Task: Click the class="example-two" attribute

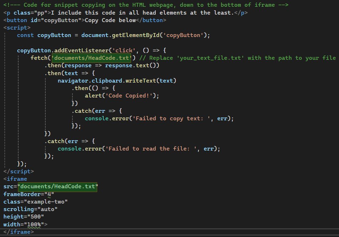Action: click(x=35, y=202)
